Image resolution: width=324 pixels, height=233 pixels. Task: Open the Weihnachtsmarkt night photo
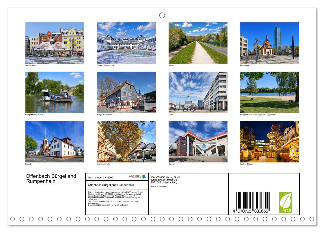[x=269, y=142]
